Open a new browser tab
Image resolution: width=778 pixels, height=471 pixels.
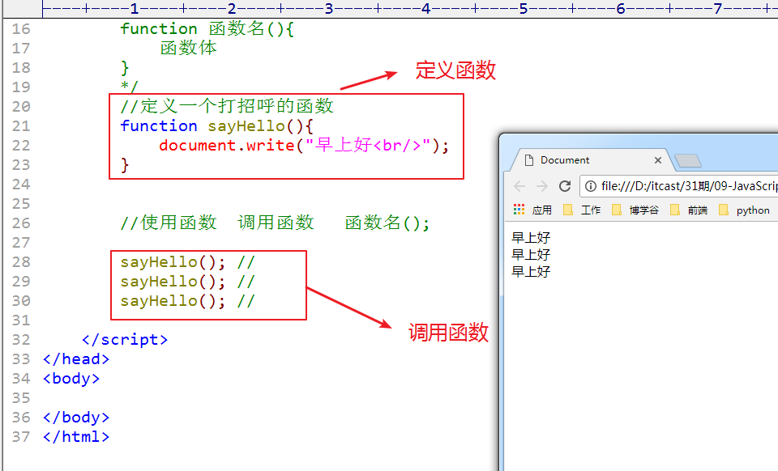click(x=688, y=160)
